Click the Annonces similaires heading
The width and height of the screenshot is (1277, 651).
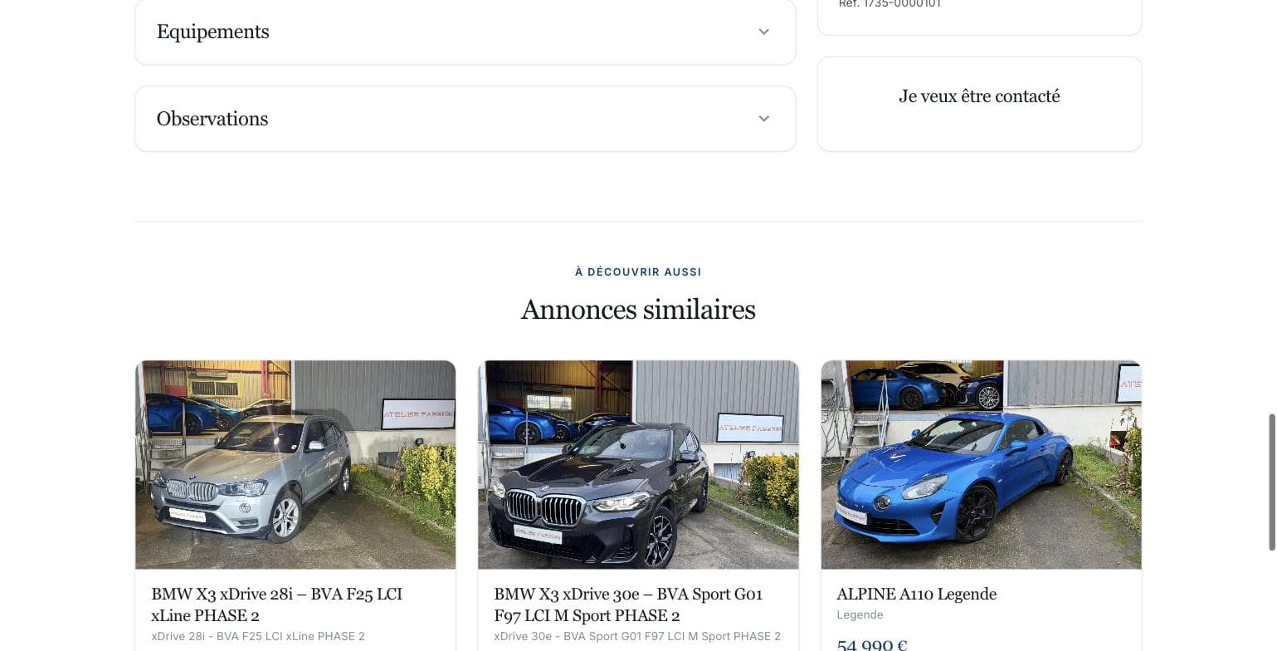[638, 310]
